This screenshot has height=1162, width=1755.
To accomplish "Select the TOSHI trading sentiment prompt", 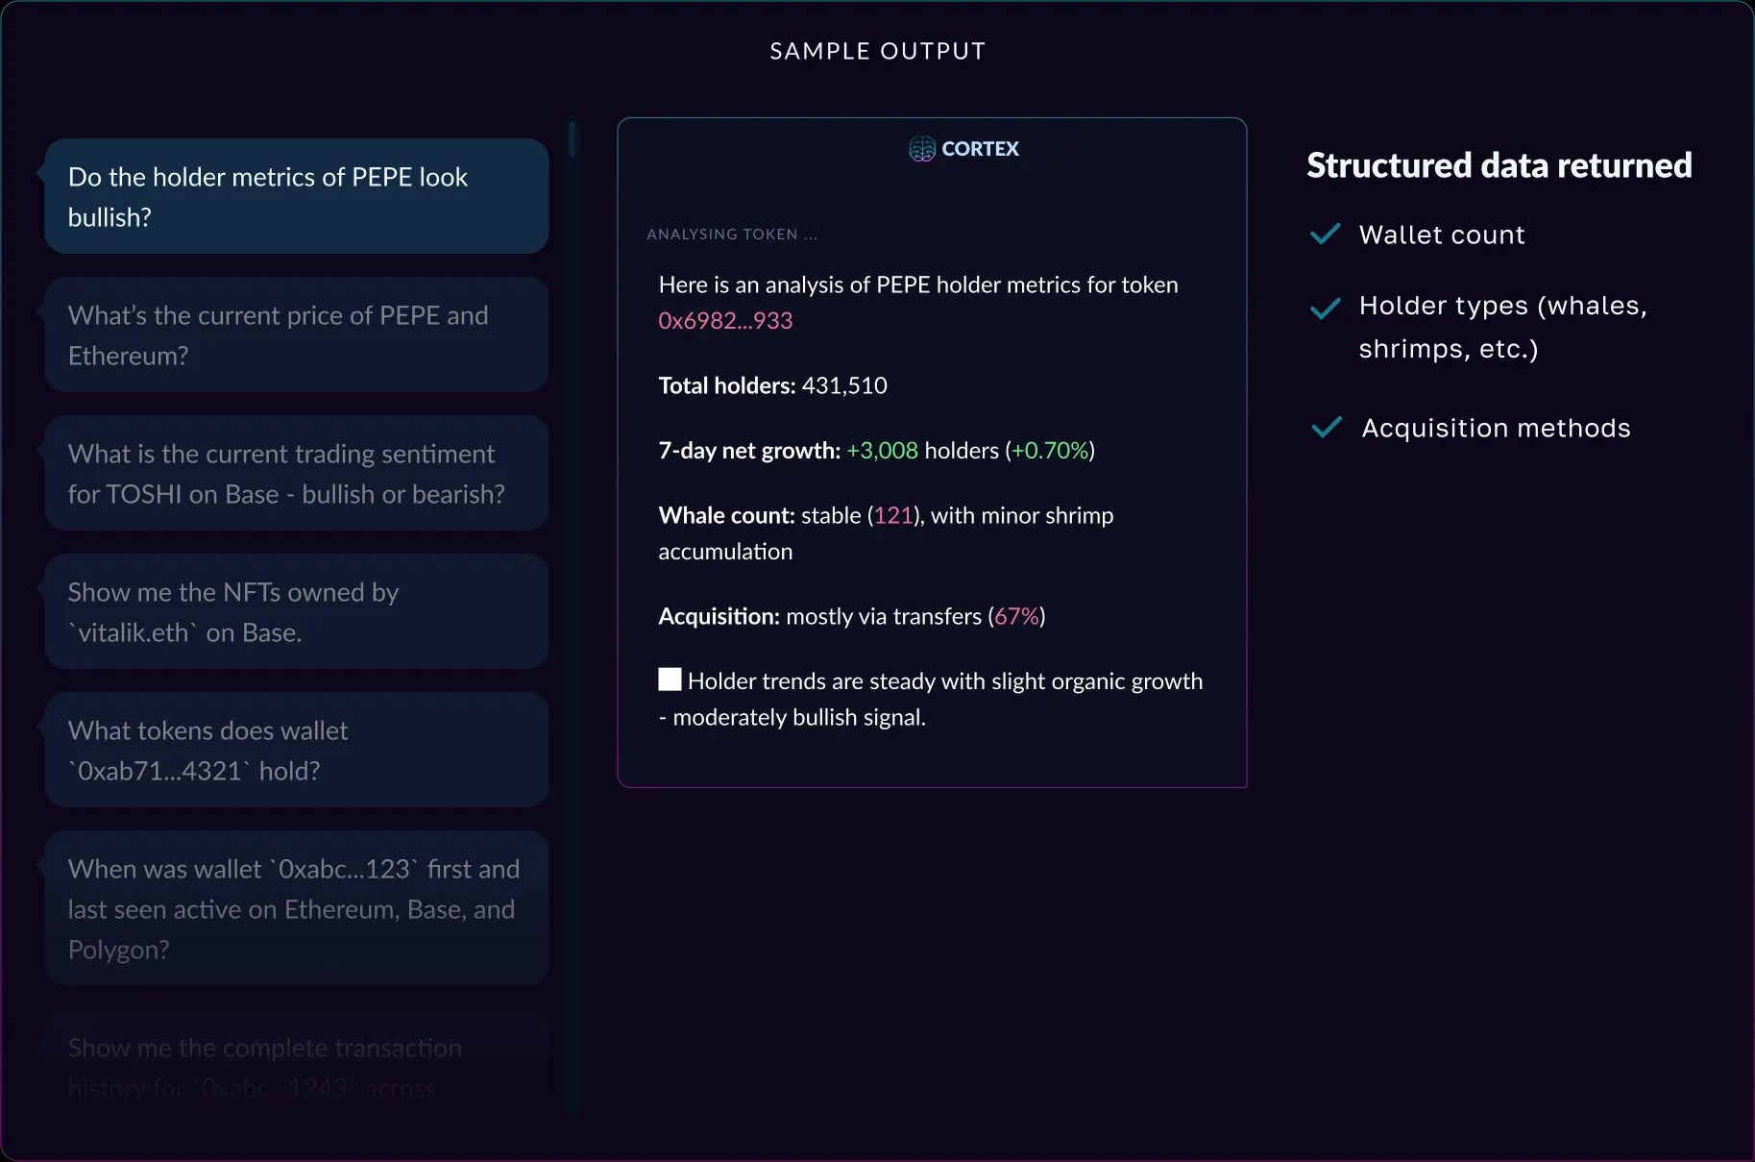I will [295, 473].
